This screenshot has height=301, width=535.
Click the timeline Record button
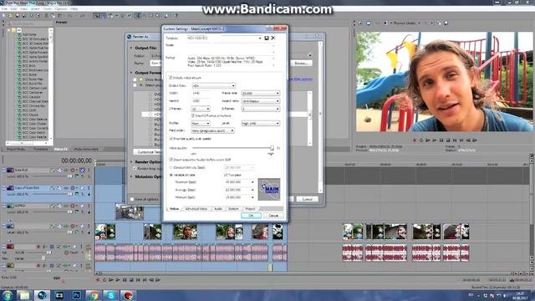[x=98, y=280]
